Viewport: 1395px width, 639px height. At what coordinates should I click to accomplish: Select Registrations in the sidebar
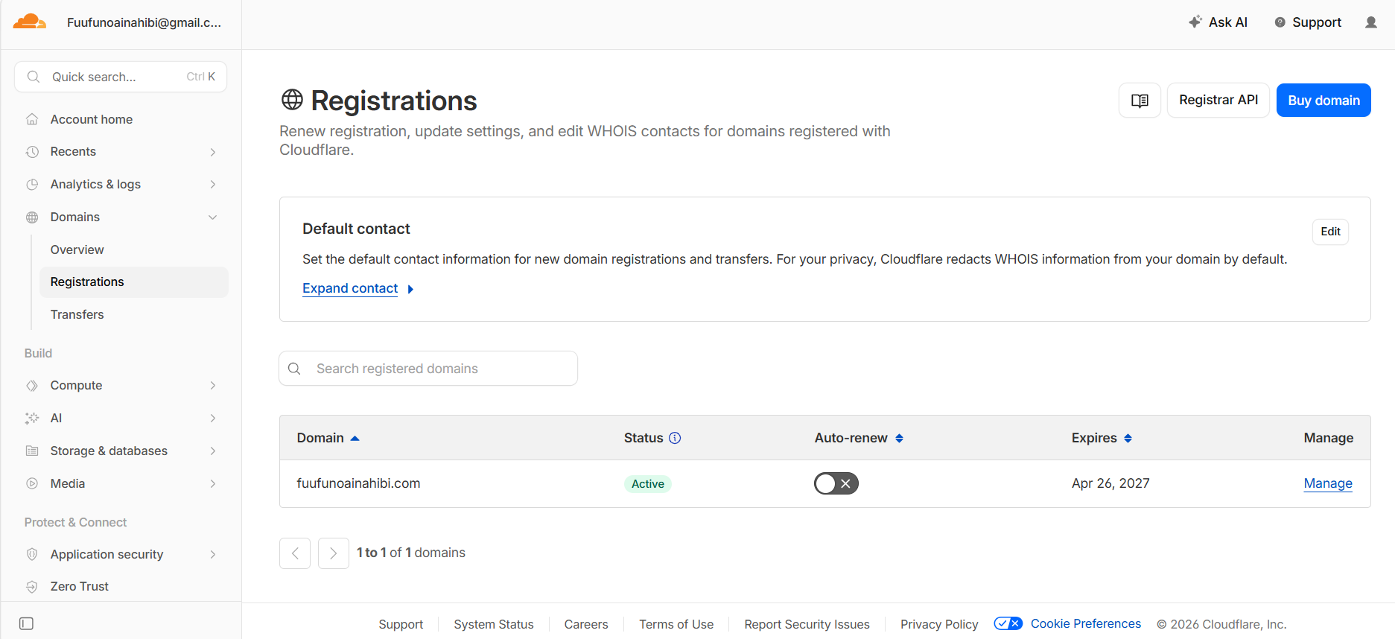coord(134,282)
